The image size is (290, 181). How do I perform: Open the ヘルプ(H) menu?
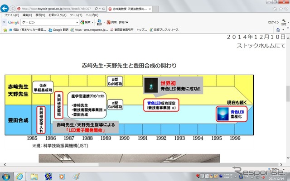pyautogui.click(x=92, y=15)
